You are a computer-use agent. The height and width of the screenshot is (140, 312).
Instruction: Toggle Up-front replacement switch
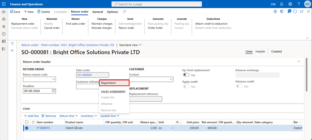186,75
